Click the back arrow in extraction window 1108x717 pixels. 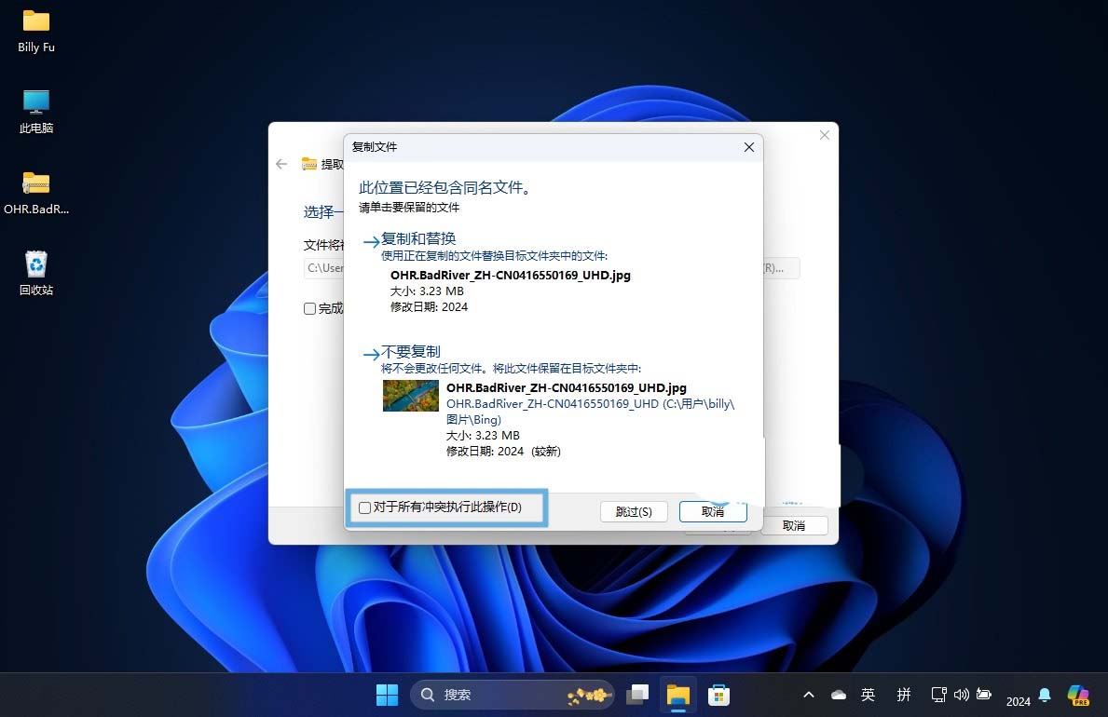[x=280, y=164]
